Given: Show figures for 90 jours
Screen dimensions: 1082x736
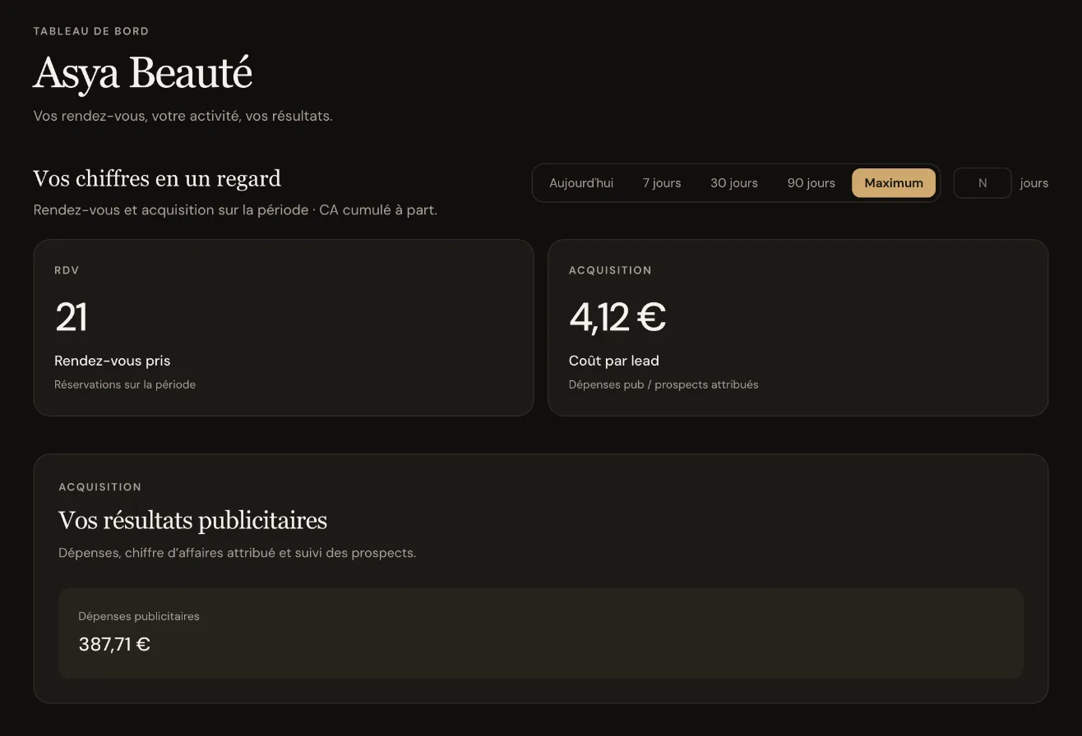Looking at the screenshot, I should click(x=811, y=183).
